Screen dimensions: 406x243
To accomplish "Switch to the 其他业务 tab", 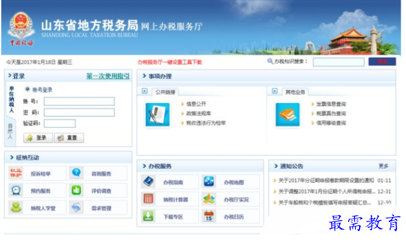I will click(x=295, y=92).
